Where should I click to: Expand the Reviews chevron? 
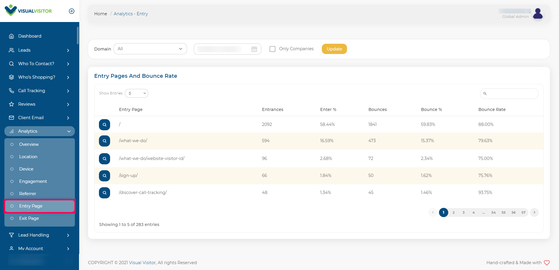click(x=68, y=104)
